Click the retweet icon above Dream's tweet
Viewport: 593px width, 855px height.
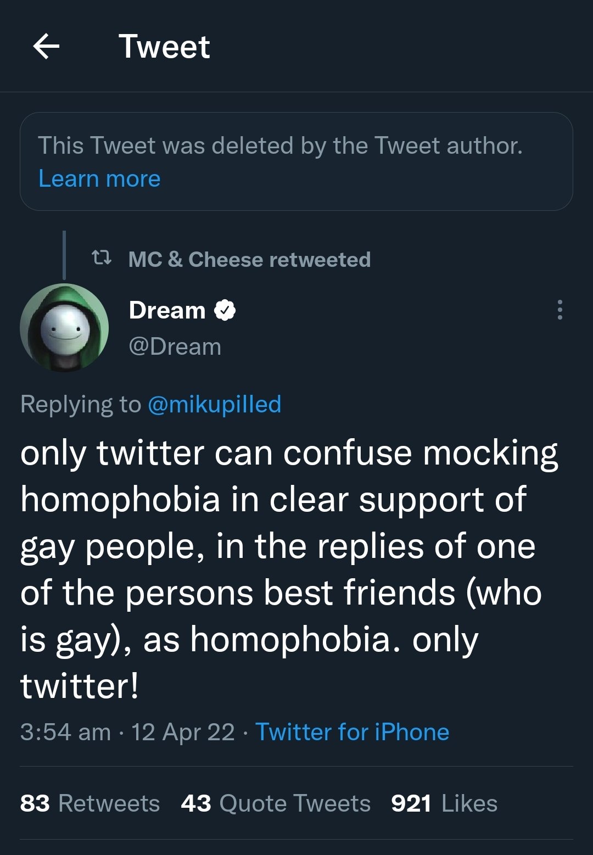pyautogui.click(x=102, y=258)
